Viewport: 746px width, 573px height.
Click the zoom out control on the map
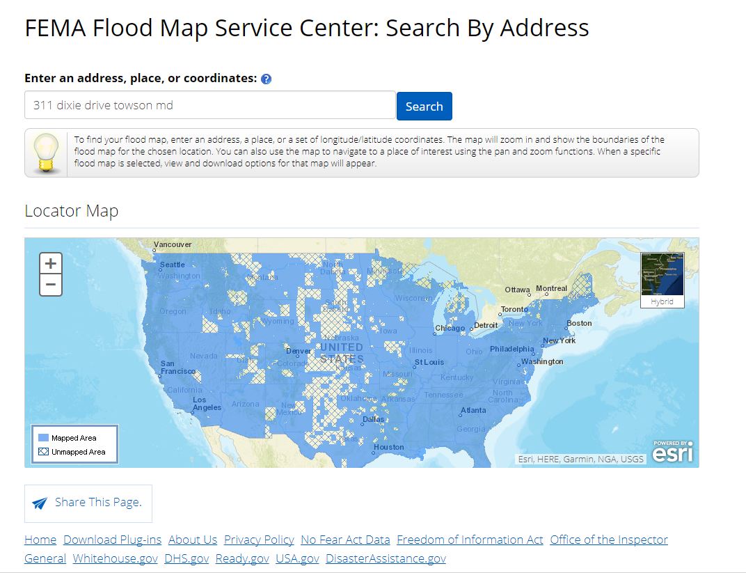pos(50,284)
